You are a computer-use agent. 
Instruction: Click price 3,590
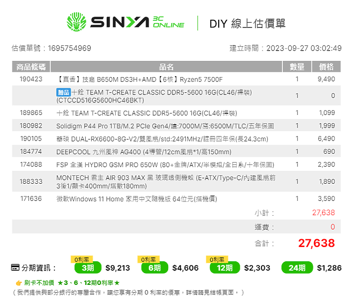326,199
